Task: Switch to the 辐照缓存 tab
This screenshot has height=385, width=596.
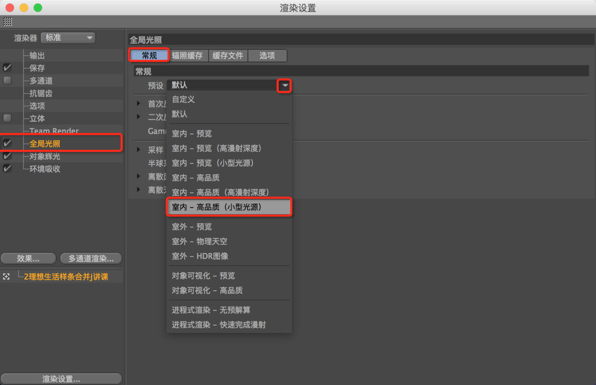Action: (x=187, y=56)
